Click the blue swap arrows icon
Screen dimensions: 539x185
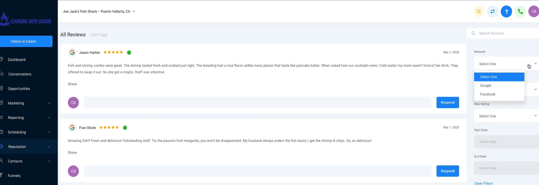coord(492,11)
